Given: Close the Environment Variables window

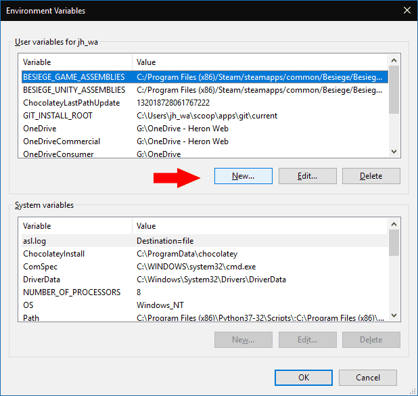Looking at the screenshot, I should 407,10.
